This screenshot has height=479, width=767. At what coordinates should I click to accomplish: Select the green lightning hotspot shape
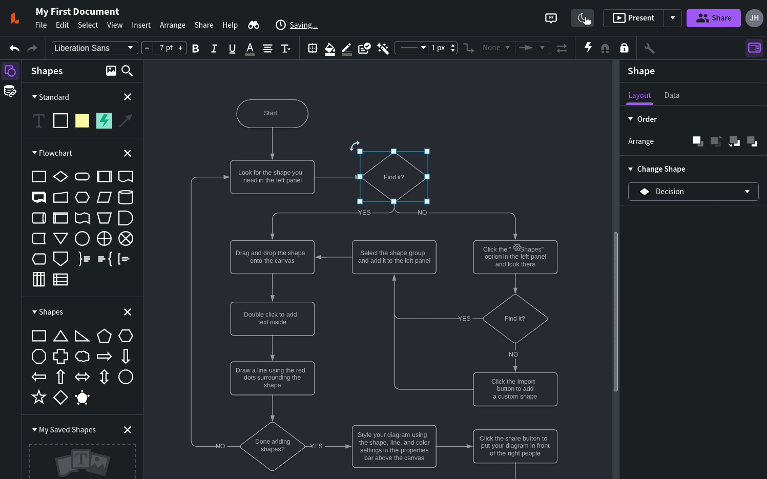pos(104,120)
